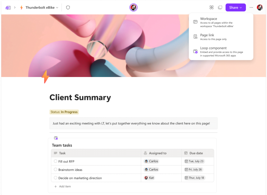This screenshot has height=195, width=267.
Task: Open the apps grid icon
Action: point(211,8)
